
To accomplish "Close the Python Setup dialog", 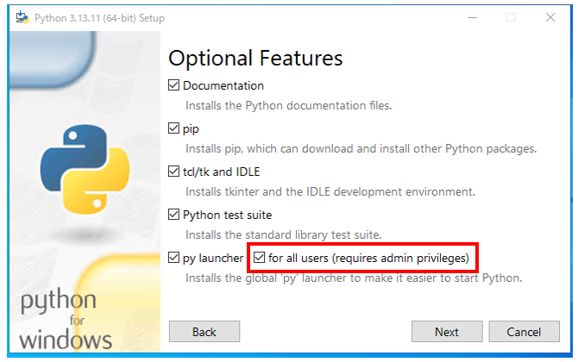I will click(x=550, y=18).
